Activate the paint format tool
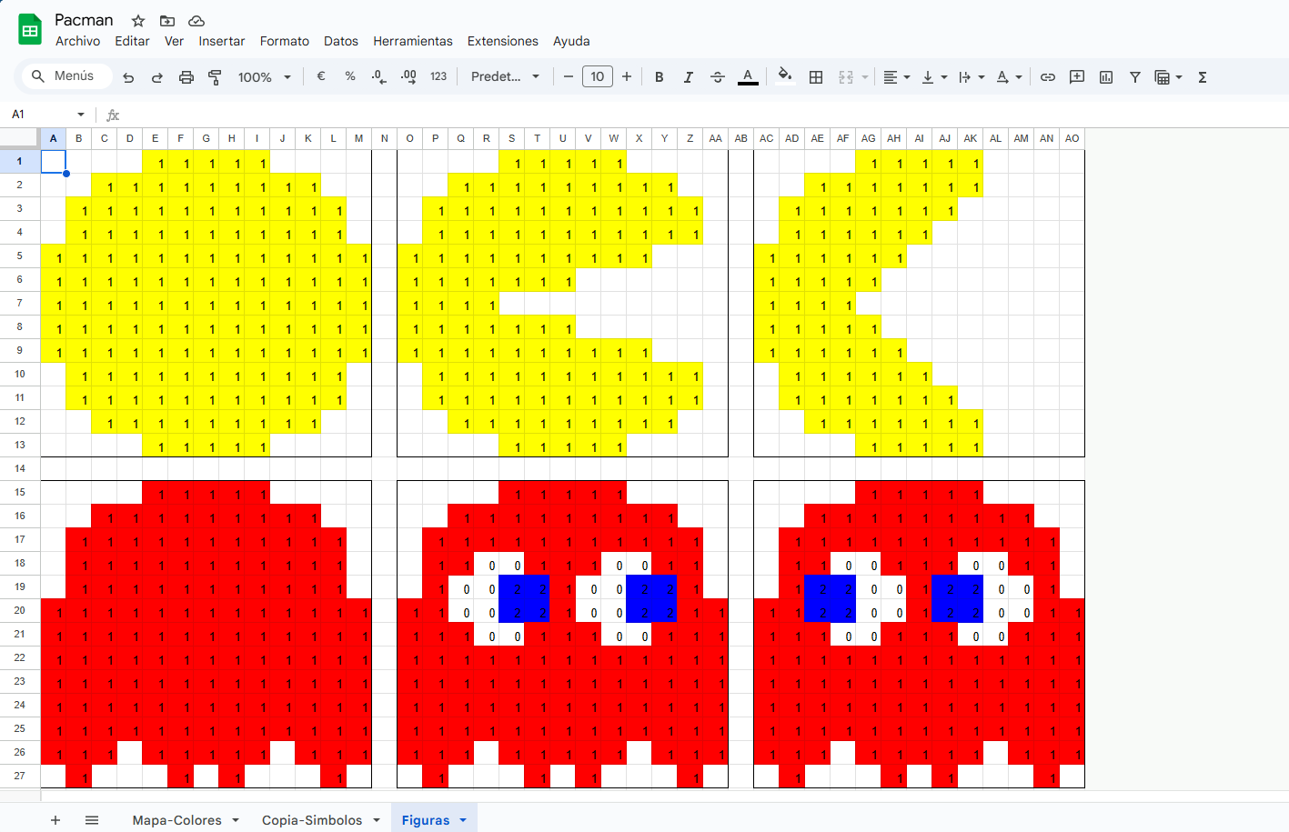 click(x=216, y=77)
